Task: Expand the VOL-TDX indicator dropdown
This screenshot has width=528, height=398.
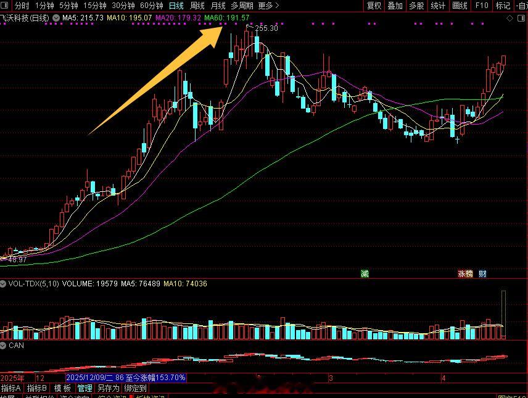Action: 3,284
